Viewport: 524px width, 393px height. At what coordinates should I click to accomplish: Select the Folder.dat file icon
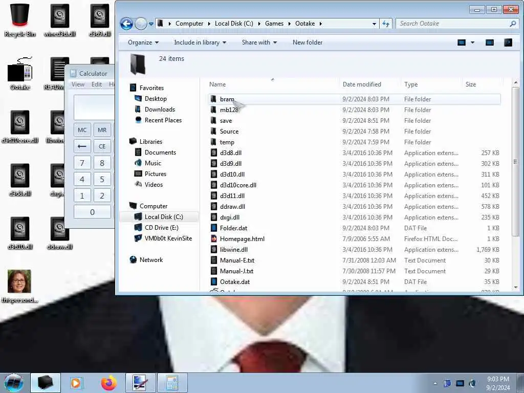click(x=214, y=228)
